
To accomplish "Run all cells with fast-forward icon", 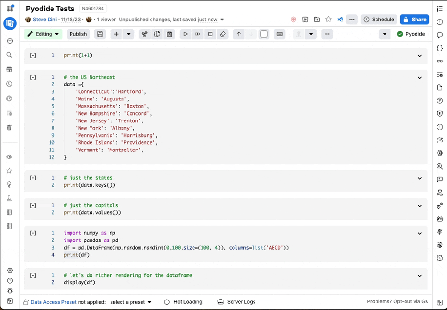I will (198, 34).
